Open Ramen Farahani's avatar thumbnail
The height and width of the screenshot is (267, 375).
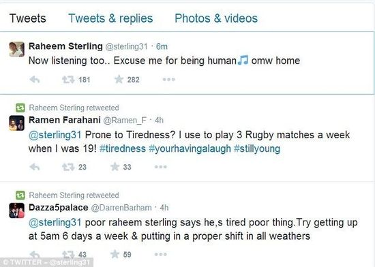(x=17, y=123)
